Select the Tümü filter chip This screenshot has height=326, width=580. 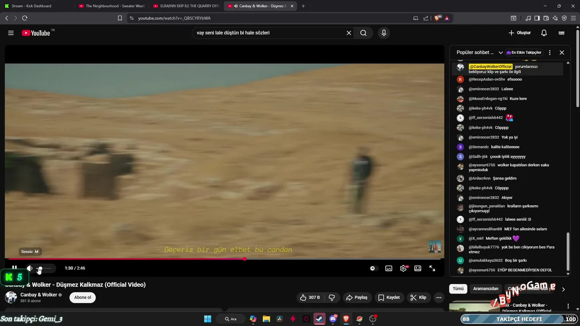coord(458,289)
